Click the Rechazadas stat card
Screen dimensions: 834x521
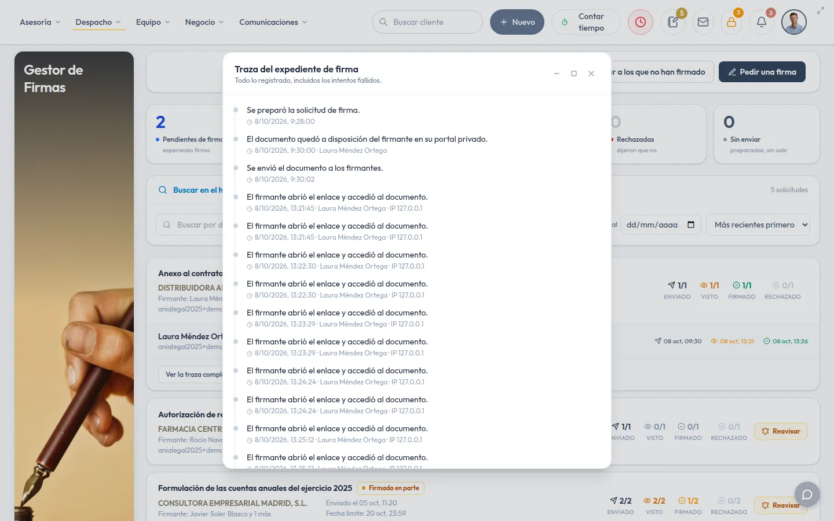click(x=659, y=134)
